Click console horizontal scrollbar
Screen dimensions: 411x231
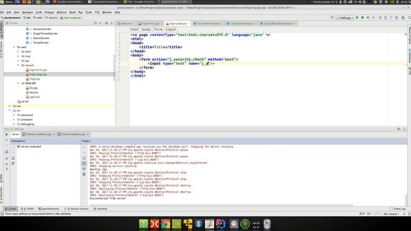click(221, 205)
